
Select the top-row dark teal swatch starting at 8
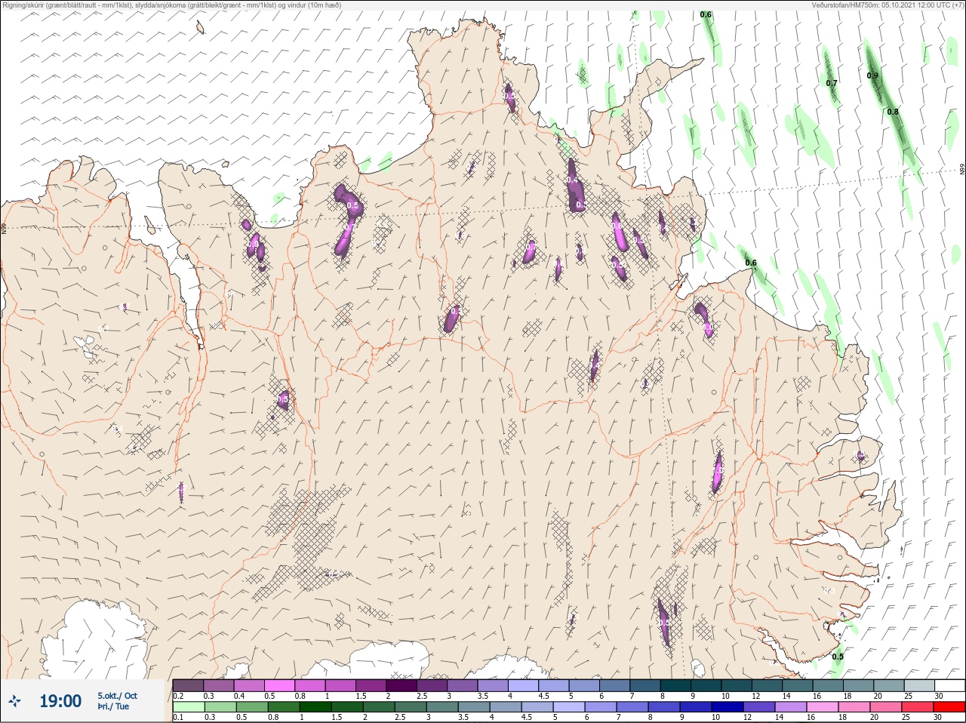pos(675,685)
